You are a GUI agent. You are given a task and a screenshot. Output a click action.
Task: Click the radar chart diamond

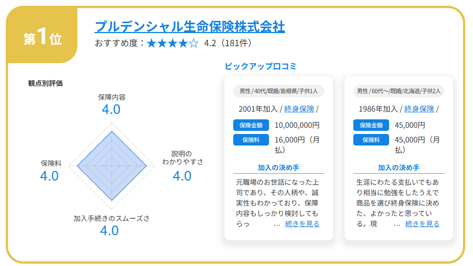pyautogui.click(x=112, y=166)
